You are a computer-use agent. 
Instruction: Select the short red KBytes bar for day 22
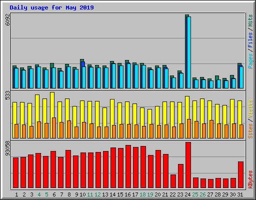173,181
